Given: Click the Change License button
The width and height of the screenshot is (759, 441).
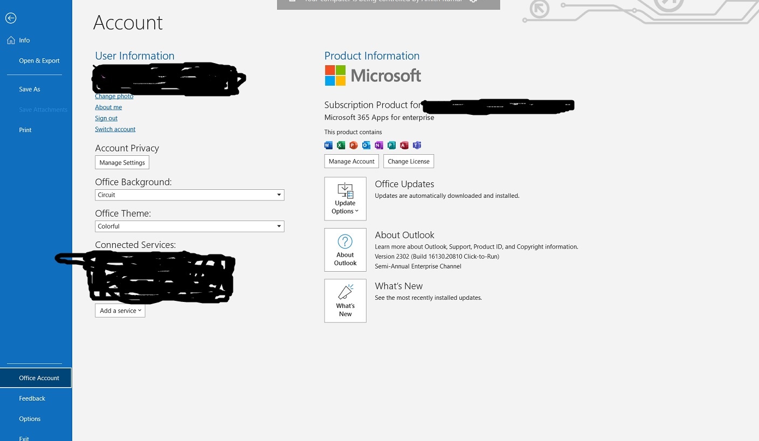Looking at the screenshot, I should [x=409, y=162].
